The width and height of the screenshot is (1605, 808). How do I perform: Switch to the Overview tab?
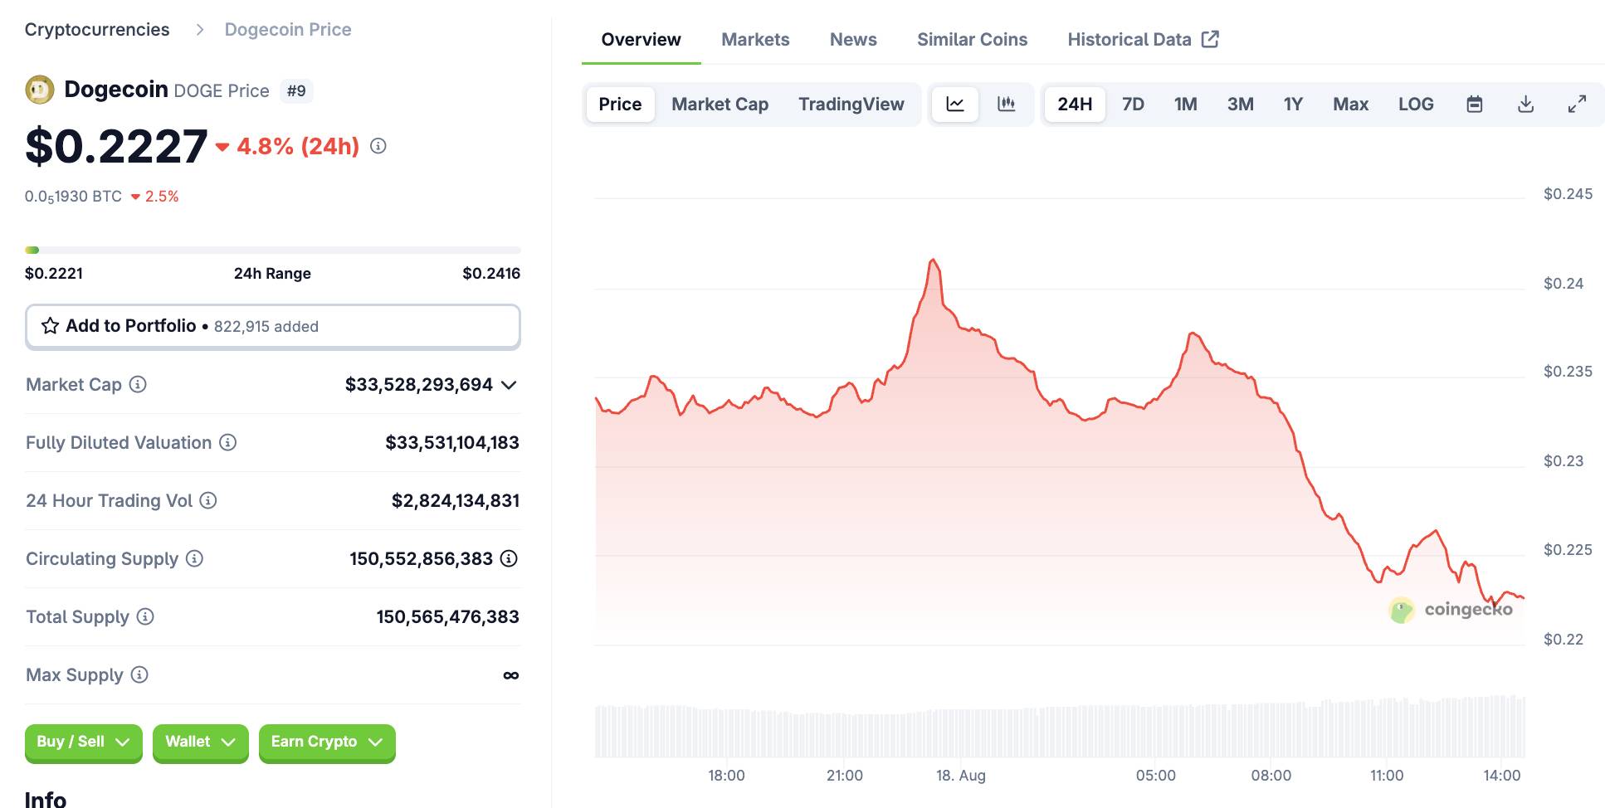tap(641, 39)
